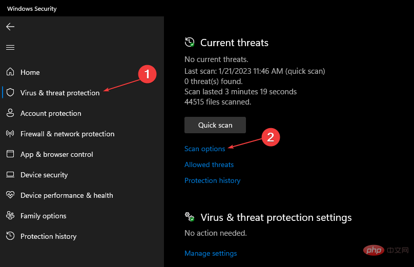Image resolution: width=414 pixels, height=267 pixels.
Task: Click the Virus & threat protection shield icon
Action: (x=10, y=92)
